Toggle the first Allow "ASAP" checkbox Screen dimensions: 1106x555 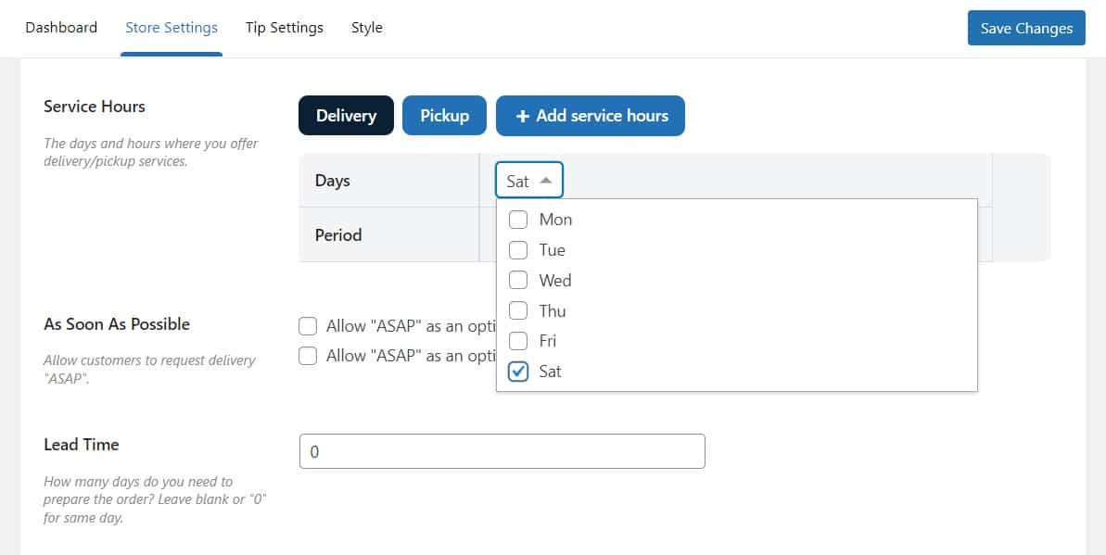click(308, 326)
